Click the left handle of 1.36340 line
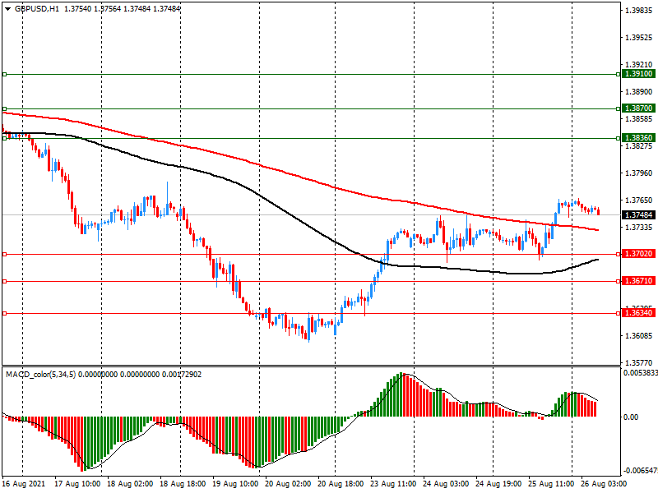Image resolution: width=658 pixels, height=493 pixels. (5, 313)
